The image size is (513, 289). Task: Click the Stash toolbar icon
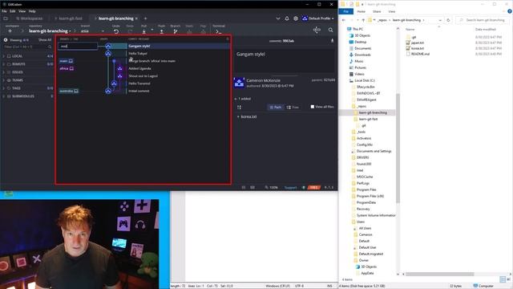pyautogui.click(x=189, y=31)
